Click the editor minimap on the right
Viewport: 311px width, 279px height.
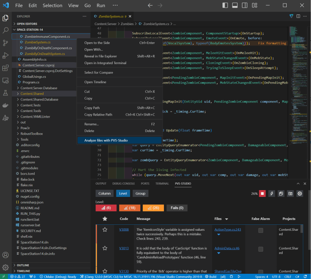point(299,80)
